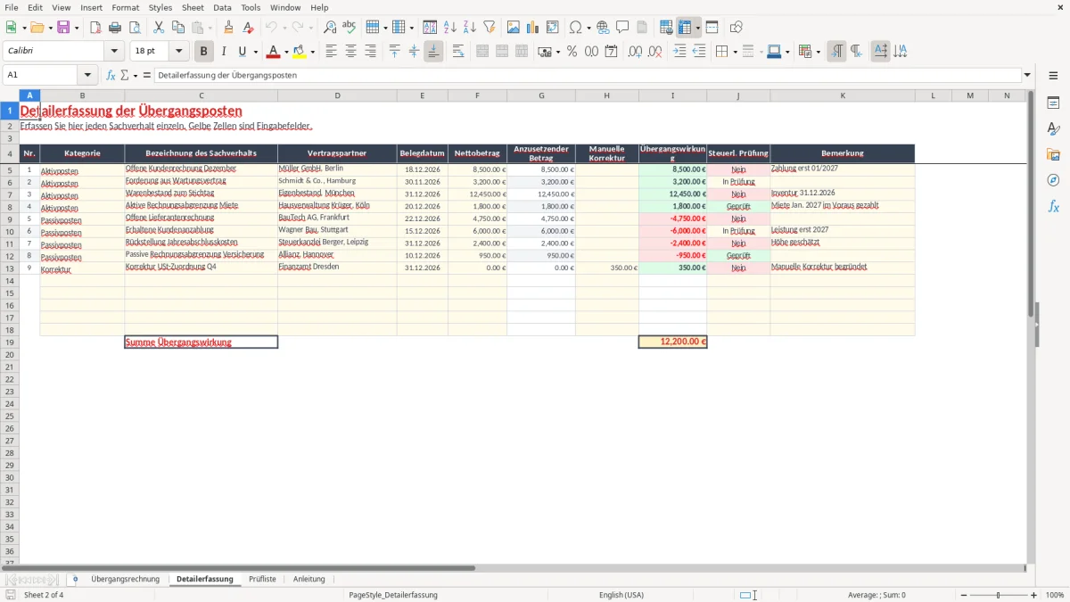Image resolution: width=1070 pixels, height=602 pixels.
Task: Toggle Center Horizontally alignment
Action: [x=350, y=52]
